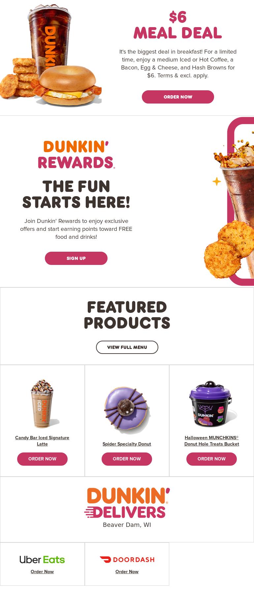The height and width of the screenshot is (596, 254).
Task: Order the Candy Bar Iced Signature Latte
Action: pos(42,459)
